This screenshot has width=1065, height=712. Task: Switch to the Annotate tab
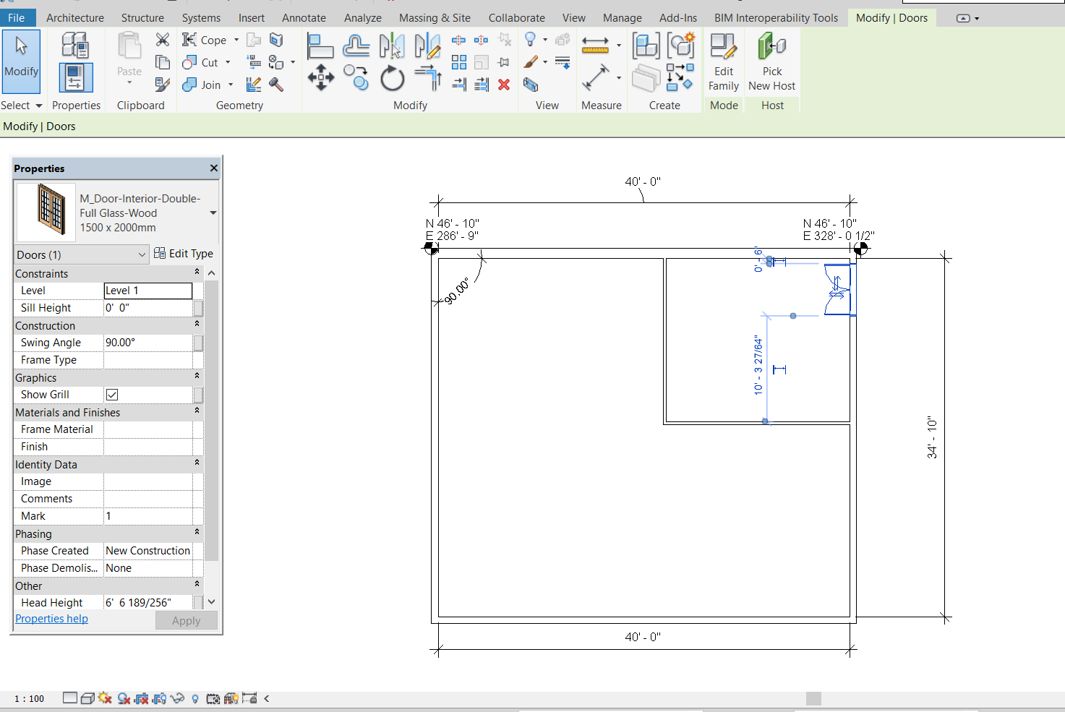304,17
